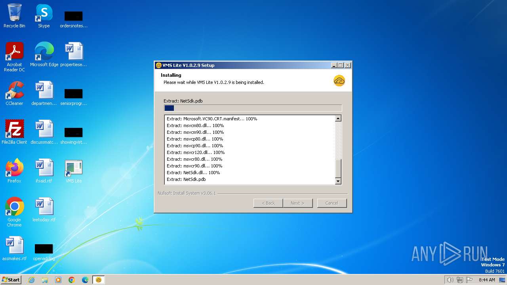This screenshot has height=285, width=507.
Task: Launch FileZilla Client shortcut
Action: pyautogui.click(x=14, y=132)
